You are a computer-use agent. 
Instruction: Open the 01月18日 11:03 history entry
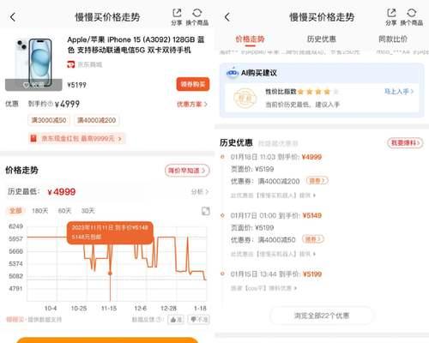276,157
